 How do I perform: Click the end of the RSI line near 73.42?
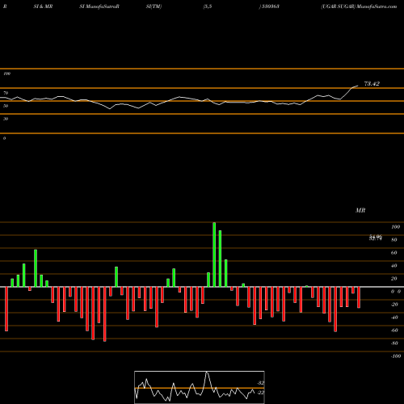pyautogui.click(x=358, y=86)
